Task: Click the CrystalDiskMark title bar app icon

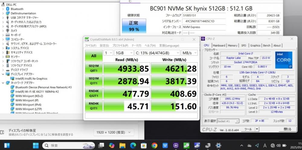Action: click(87, 39)
